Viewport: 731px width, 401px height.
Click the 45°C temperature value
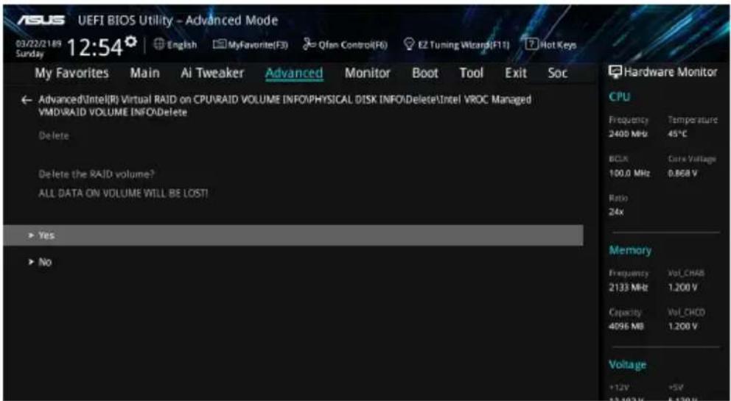(x=677, y=134)
